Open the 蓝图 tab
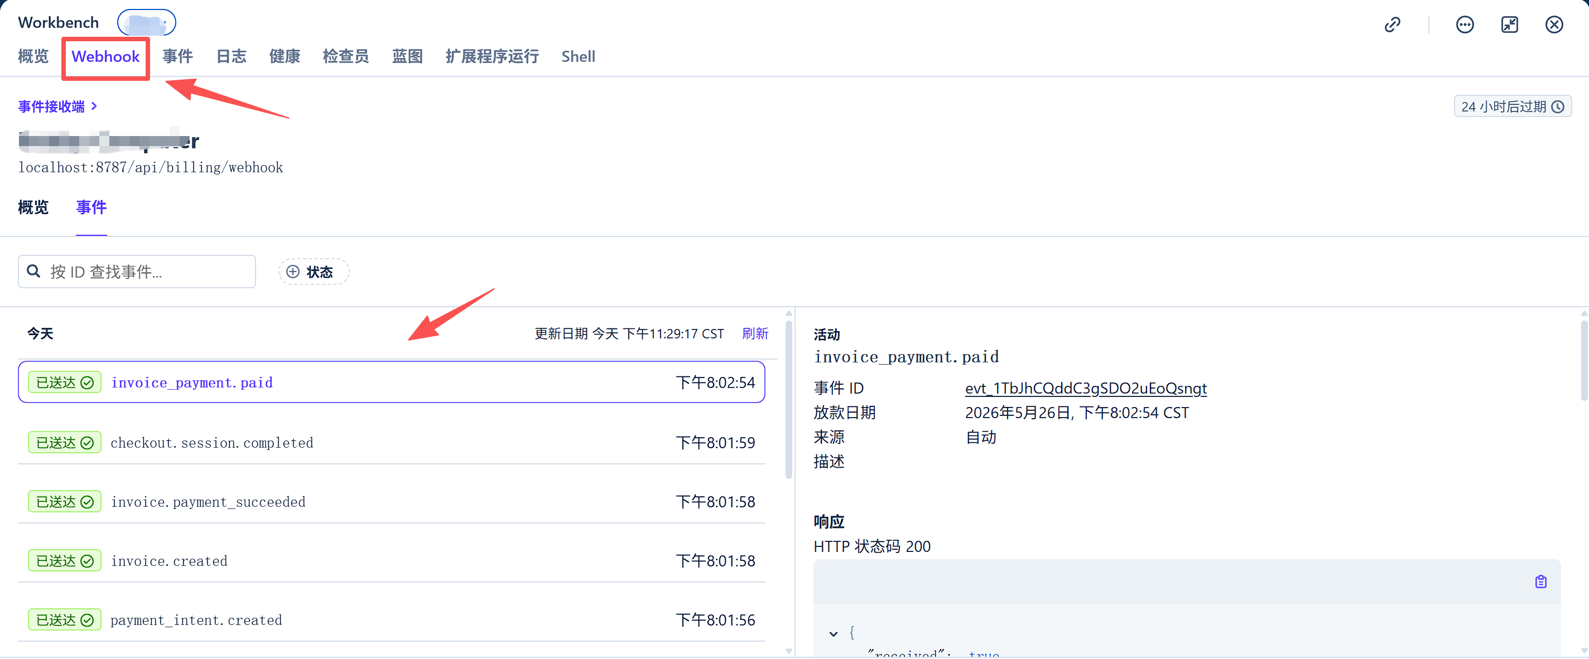 407,56
